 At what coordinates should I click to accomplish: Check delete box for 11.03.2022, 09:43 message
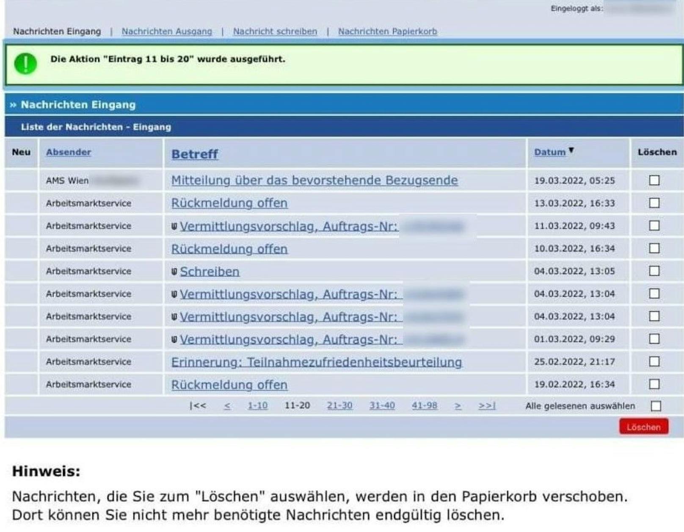point(654,225)
